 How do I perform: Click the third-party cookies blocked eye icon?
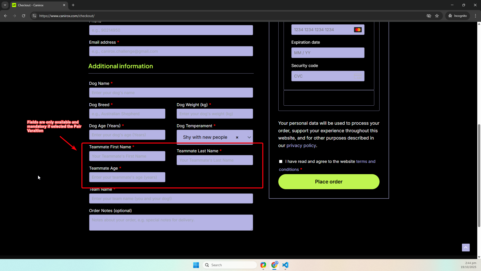tap(429, 16)
